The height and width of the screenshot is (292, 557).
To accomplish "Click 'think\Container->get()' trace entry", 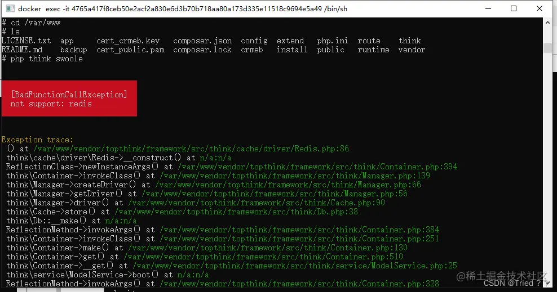I will (55, 257).
